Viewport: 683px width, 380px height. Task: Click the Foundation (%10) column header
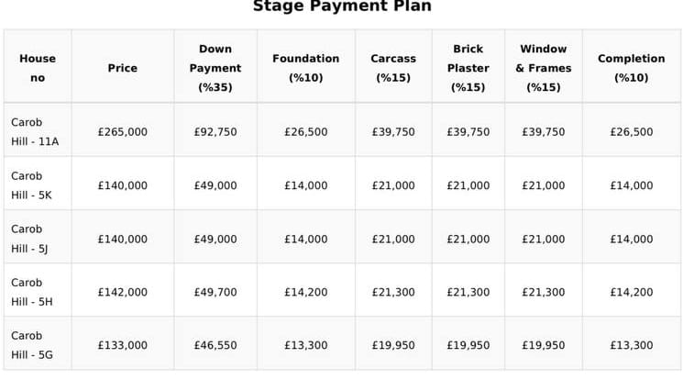[x=306, y=68]
